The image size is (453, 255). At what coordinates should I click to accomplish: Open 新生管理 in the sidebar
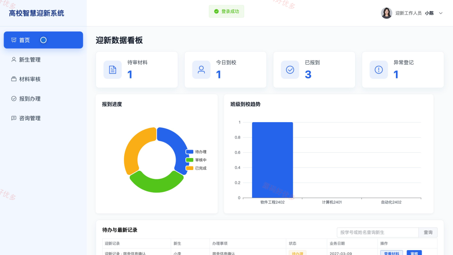tap(43, 60)
